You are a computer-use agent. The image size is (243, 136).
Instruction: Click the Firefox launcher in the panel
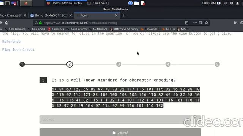click(x=26, y=3)
